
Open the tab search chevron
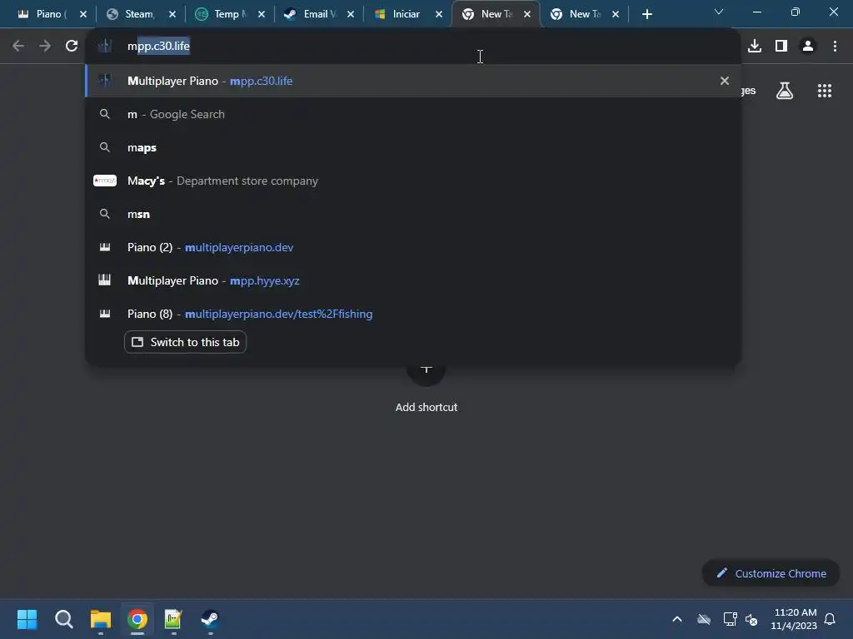(x=719, y=12)
